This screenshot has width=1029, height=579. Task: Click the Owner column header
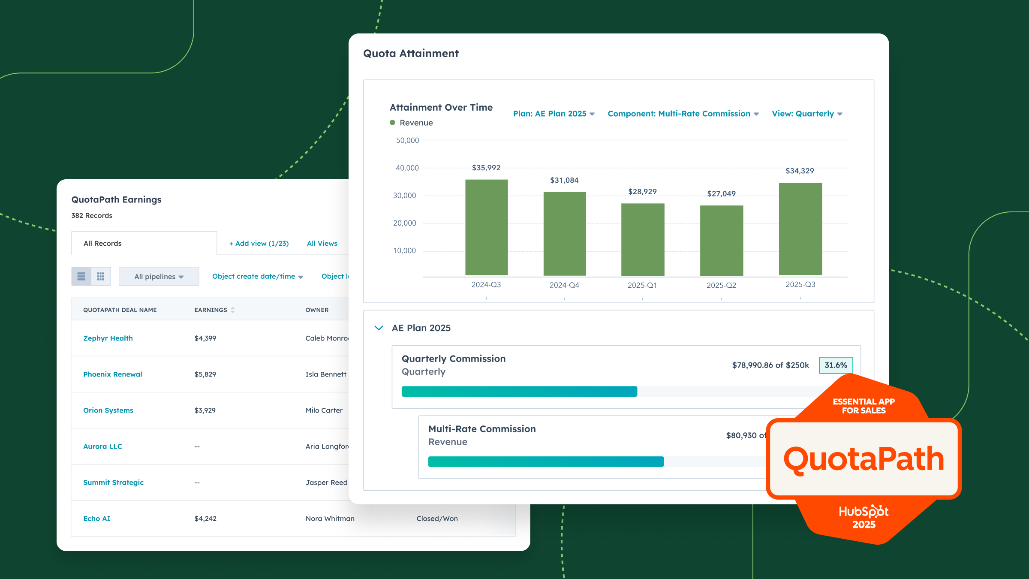317,310
